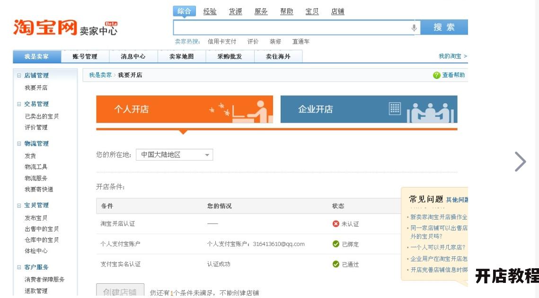
Task: Open 物流工具 in the sidebar
Action: click(x=36, y=167)
